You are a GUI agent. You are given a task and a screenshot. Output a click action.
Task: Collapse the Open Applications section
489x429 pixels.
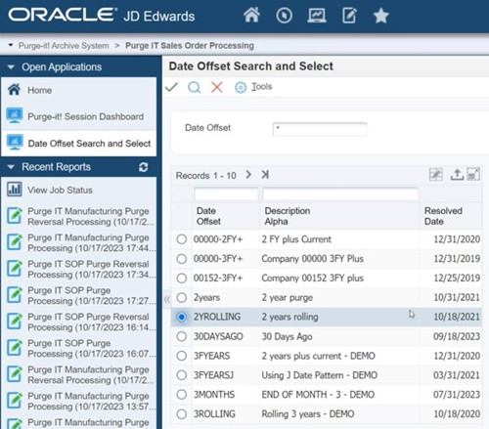[x=11, y=67]
